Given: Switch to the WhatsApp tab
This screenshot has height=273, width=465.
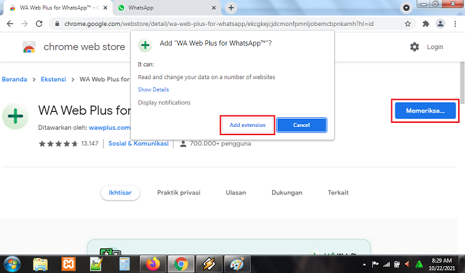Looking at the screenshot, I should [167, 8].
